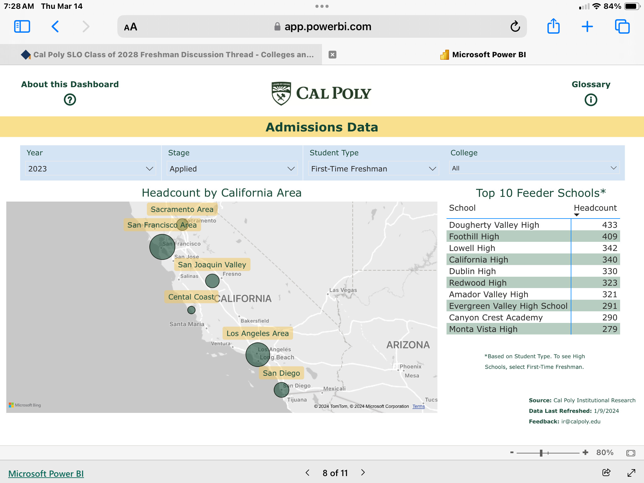Open a new tab with plus icon
The height and width of the screenshot is (483, 644).
pyautogui.click(x=587, y=27)
